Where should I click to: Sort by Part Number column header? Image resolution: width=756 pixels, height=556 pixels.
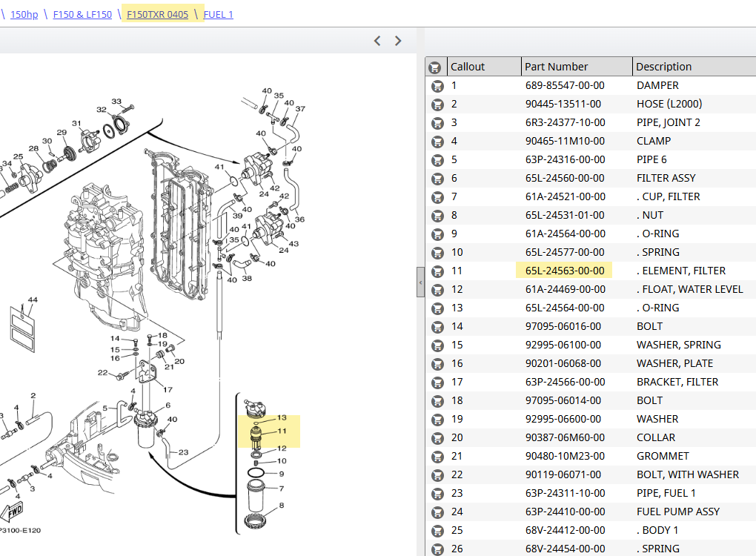[577, 67]
